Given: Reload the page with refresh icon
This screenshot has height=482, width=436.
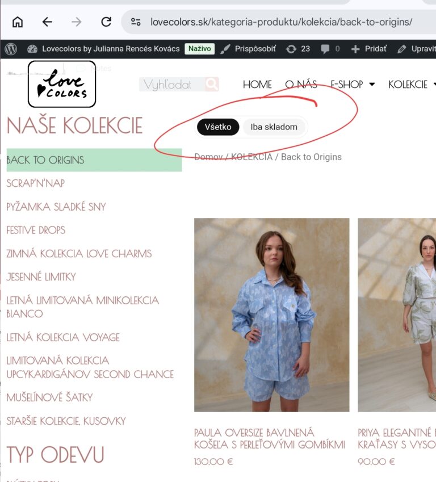Looking at the screenshot, I should pyautogui.click(x=106, y=22).
